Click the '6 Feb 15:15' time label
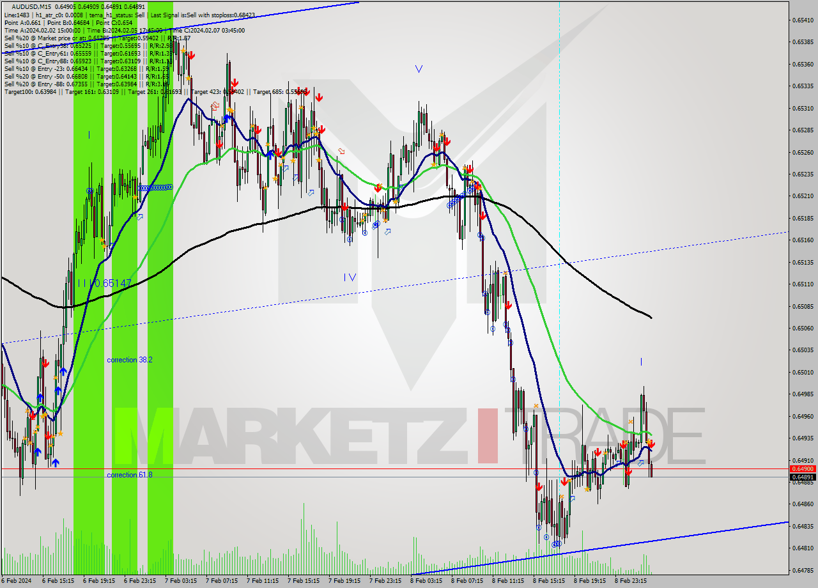Viewport: 818px width, 588px height. click(x=58, y=581)
